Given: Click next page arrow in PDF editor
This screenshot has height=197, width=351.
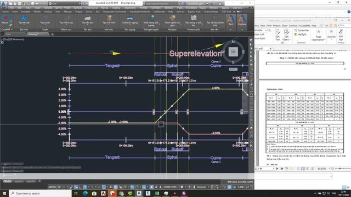Looking at the screenshot, I should [x=277, y=169].
